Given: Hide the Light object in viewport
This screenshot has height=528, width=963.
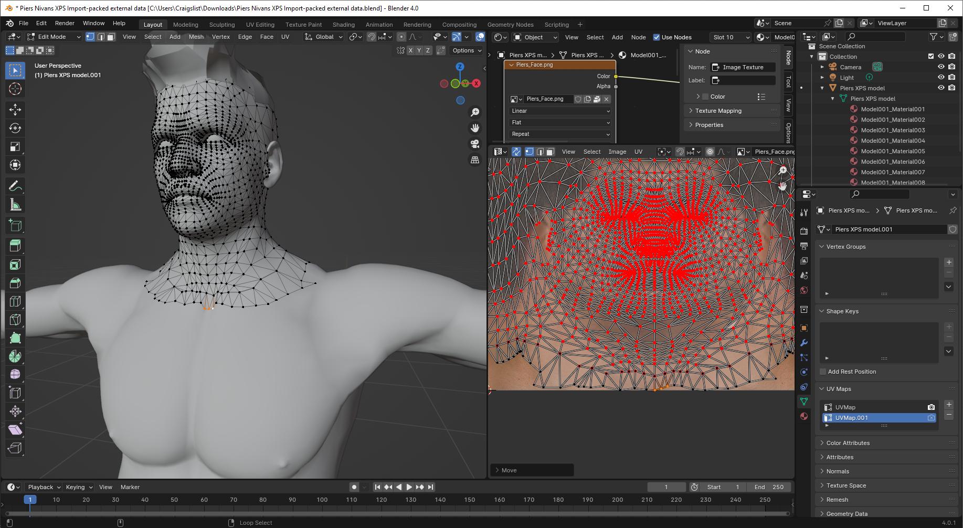Looking at the screenshot, I should click(941, 78).
